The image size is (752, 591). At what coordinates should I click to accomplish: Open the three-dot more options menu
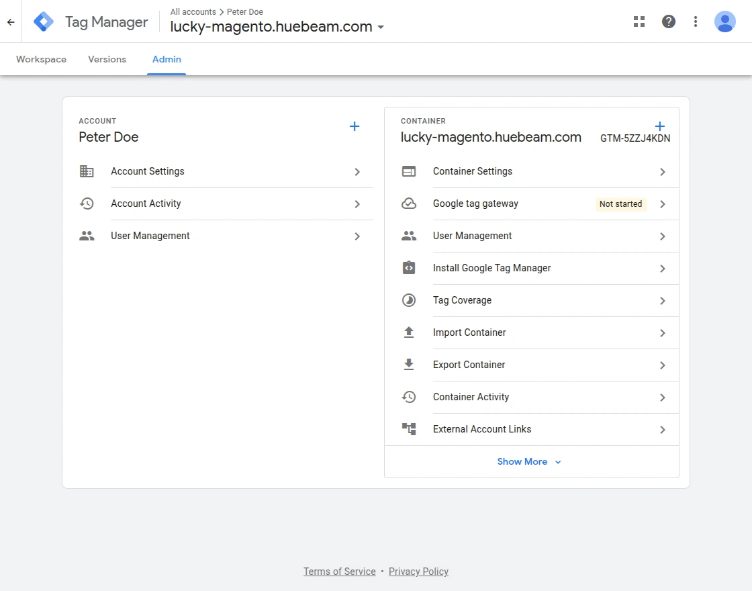point(696,21)
